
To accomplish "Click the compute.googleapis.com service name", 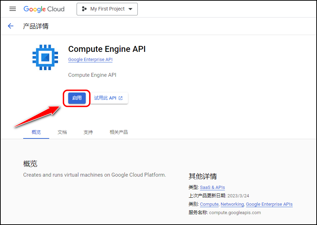I will 235,212.
